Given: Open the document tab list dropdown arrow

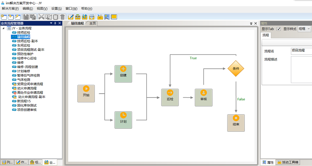Looking at the screenshot, I should pos(251,24).
